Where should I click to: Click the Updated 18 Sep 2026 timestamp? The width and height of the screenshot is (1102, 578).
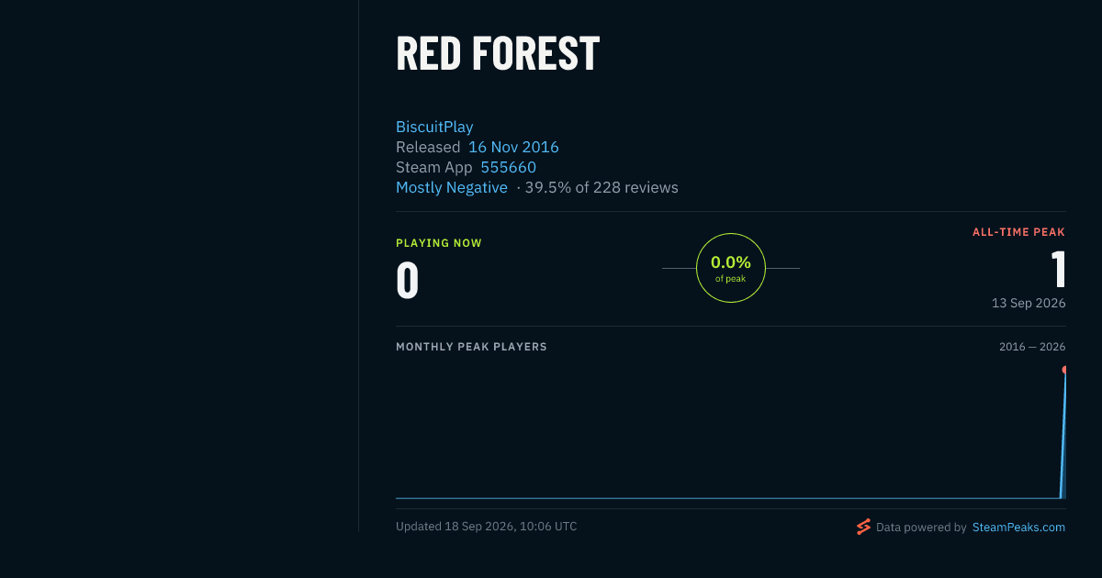[487, 527]
